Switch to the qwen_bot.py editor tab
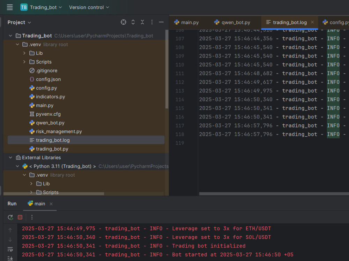The image size is (349, 261). 232,22
